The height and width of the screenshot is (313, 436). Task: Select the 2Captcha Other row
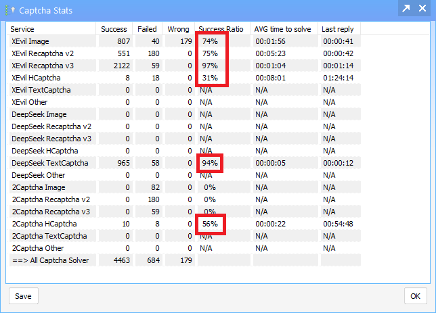tap(185, 248)
